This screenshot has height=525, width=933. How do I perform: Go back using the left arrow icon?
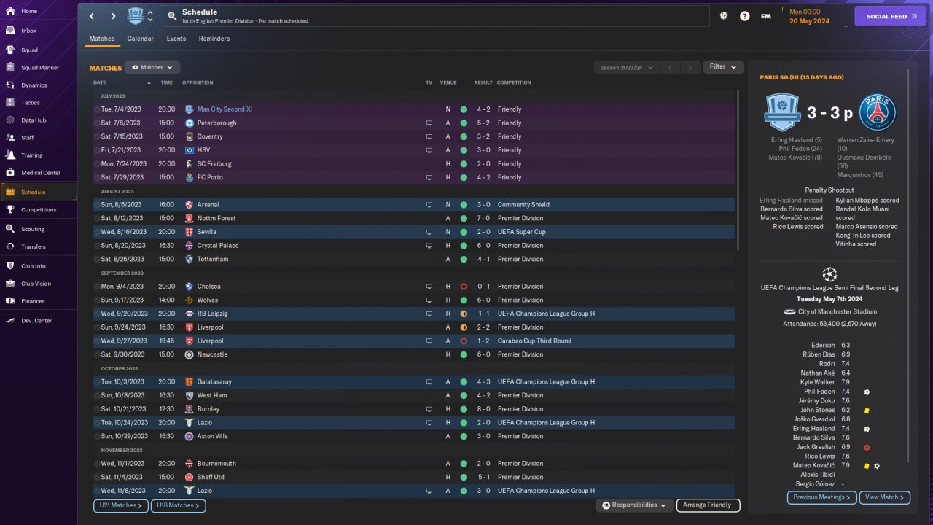92,16
